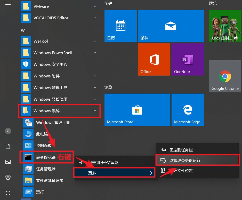
Task: Click the 娱乐 tile group heading
Action: click(x=213, y=3)
